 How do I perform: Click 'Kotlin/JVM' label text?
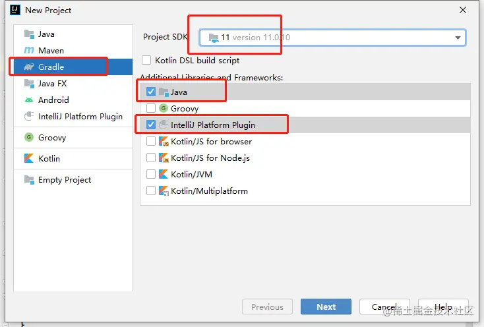click(x=191, y=175)
